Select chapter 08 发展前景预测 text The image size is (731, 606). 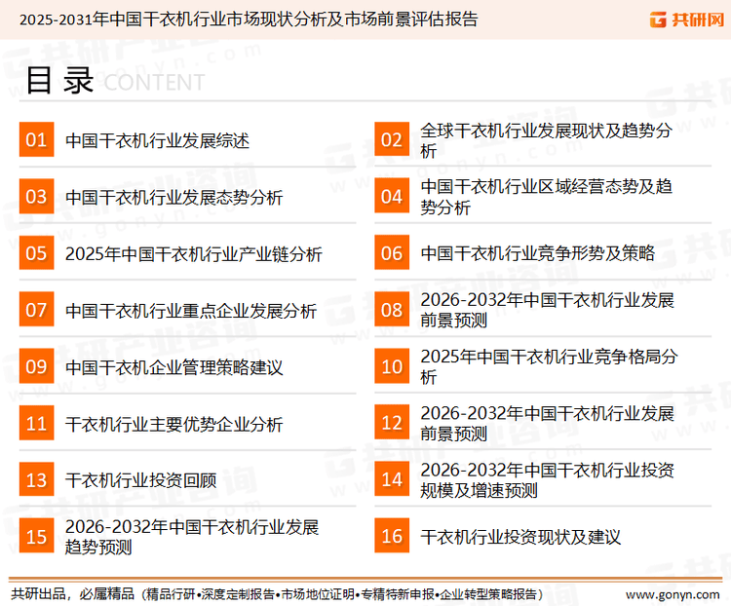tap(547, 310)
